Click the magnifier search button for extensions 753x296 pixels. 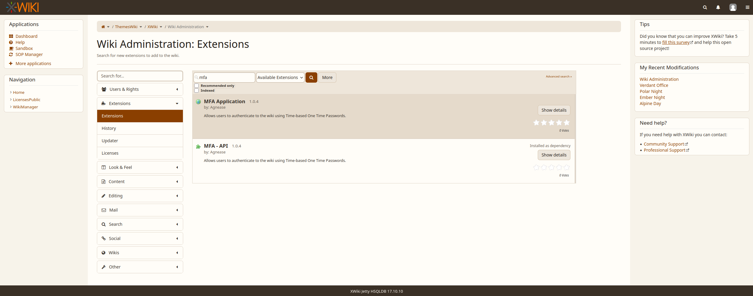pos(311,77)
